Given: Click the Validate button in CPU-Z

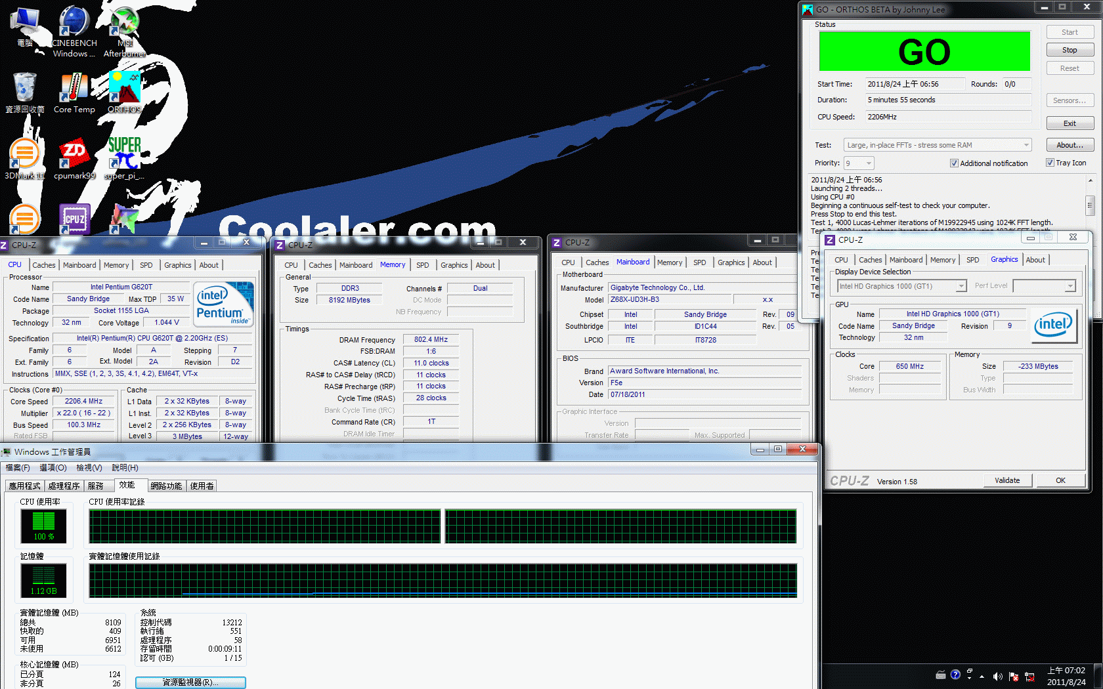Looking at the screenshot, I should coord(1007,480).
